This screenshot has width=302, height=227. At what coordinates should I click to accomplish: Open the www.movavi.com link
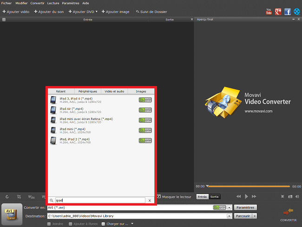[258, 111]
